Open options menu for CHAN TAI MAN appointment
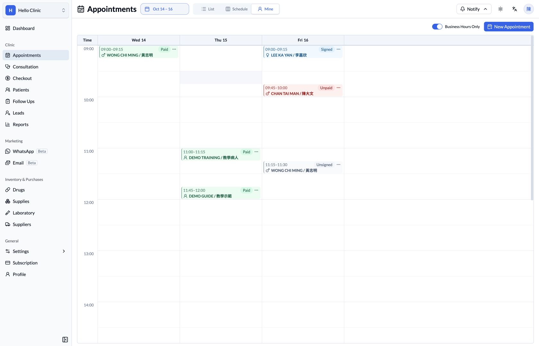The width and height of the screenshot is (539, 346). 338,88
